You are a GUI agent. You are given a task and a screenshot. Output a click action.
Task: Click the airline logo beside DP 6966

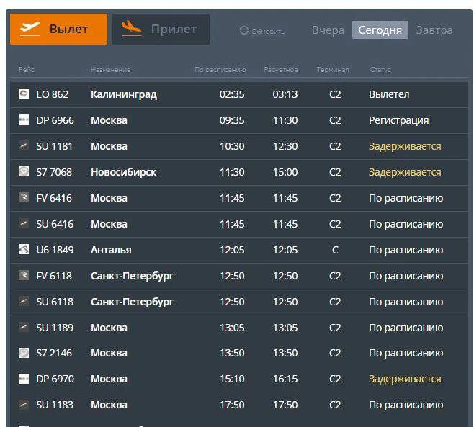24,120
